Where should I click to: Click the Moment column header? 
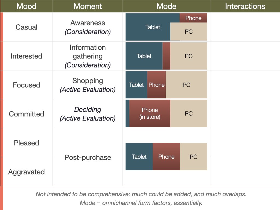coord(88,6)
